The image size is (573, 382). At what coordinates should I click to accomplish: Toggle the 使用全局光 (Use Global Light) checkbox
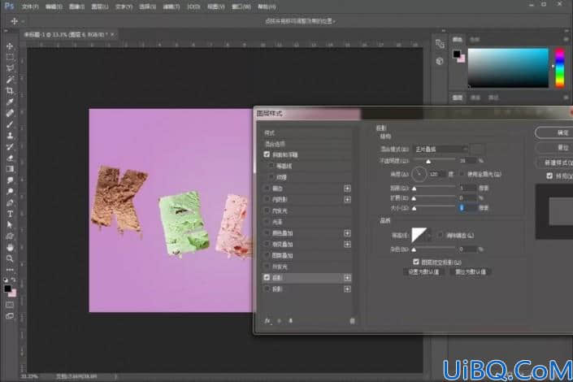coord(462,175)
